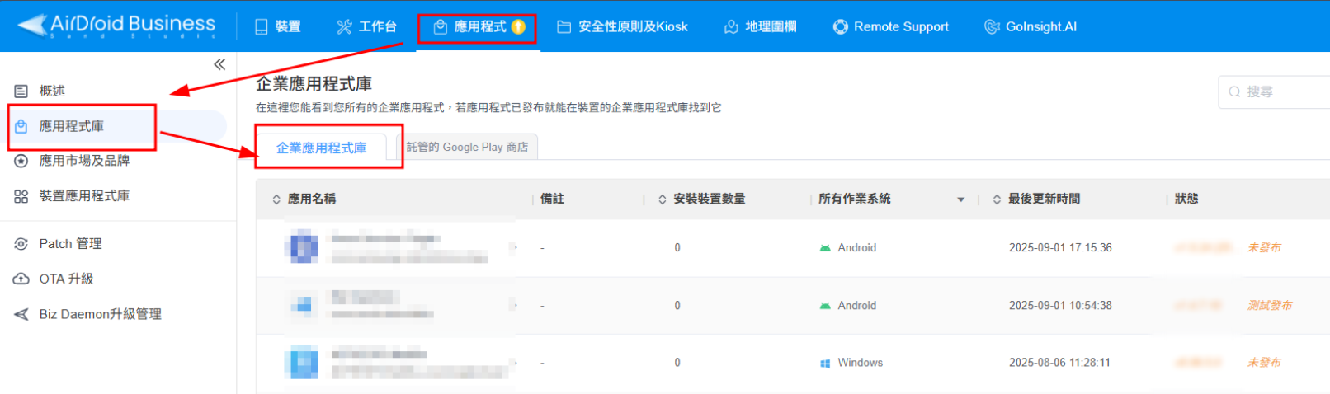Collapse the sidebar with double chevron
The image size is (1330, 394).
pos(219,64)
